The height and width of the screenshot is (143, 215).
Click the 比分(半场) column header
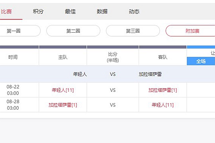[113, 57]
